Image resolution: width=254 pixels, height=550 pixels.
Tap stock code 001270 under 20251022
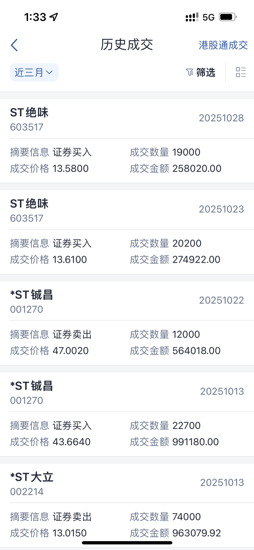coord(26,310)
